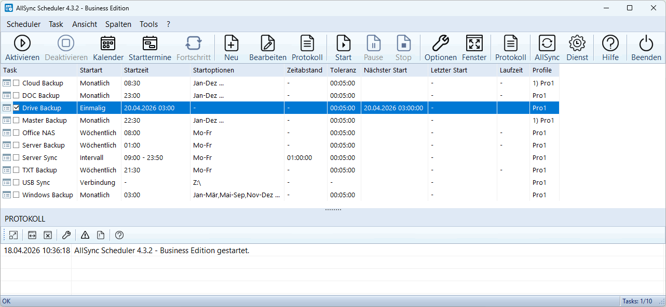Uncheck the Drive Backup task

tap(17, 108)
